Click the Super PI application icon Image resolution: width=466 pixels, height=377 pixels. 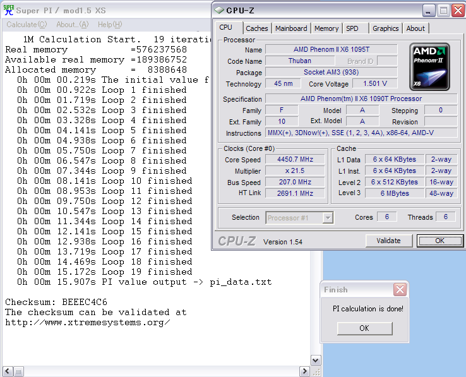tap(9, 10)
